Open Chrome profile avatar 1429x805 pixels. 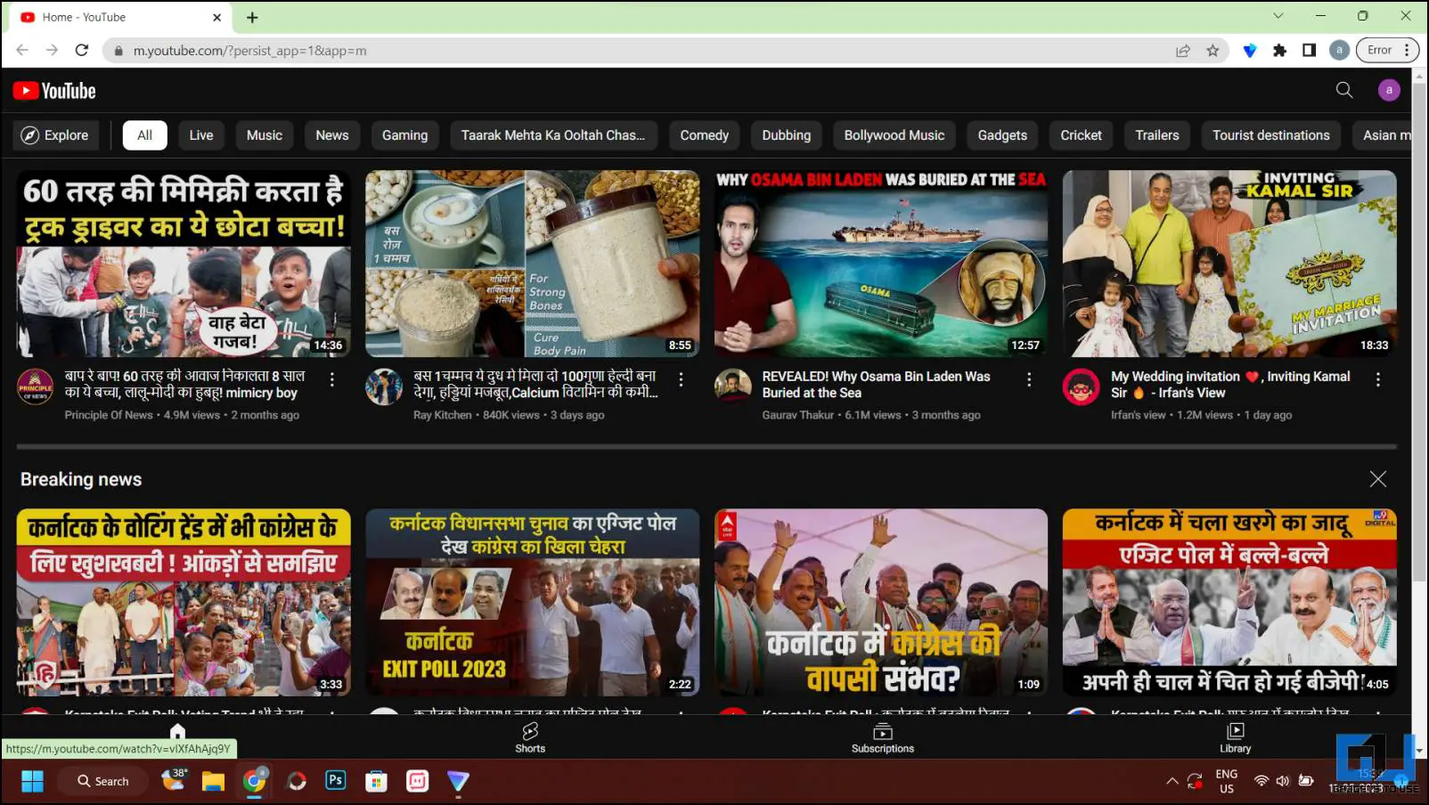coord(1339,51)
